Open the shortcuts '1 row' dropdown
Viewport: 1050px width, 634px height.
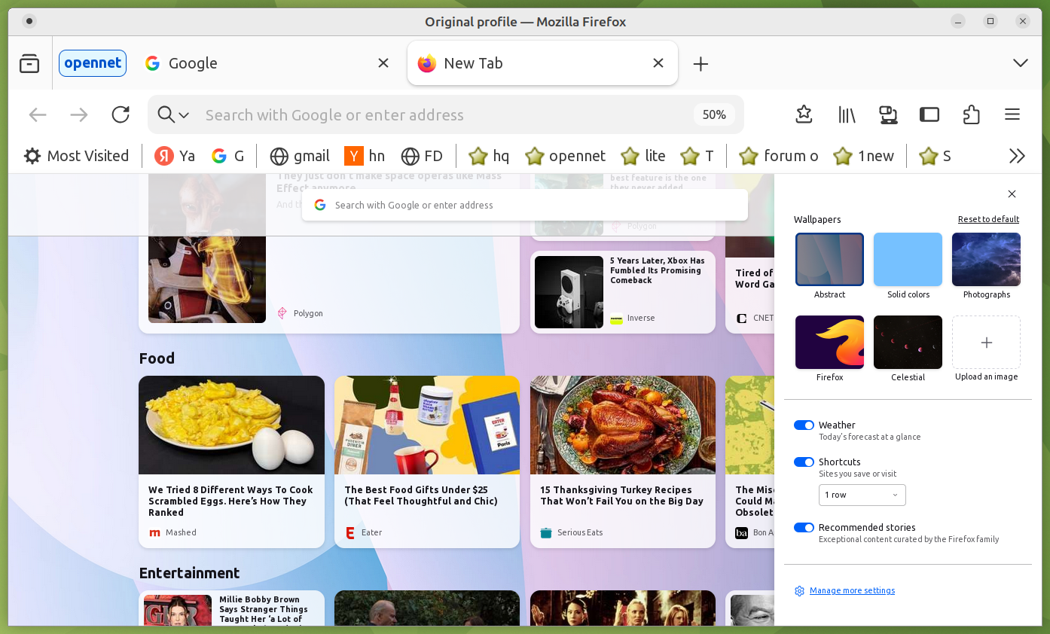862,495
